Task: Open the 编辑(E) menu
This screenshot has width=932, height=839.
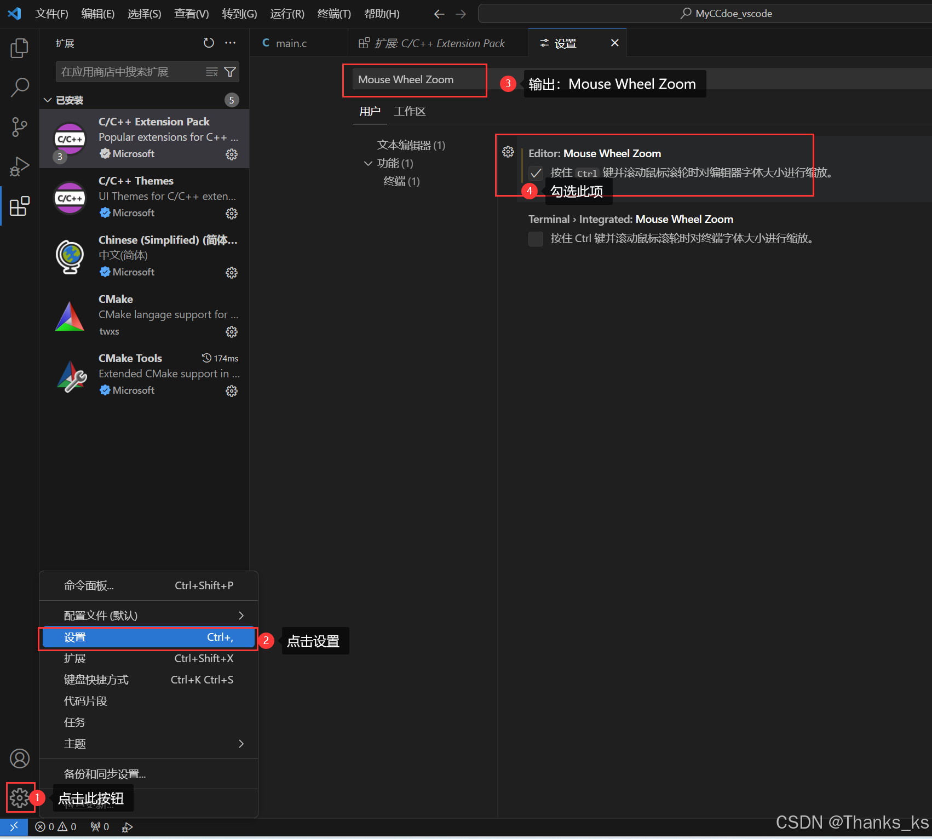Action: click(x=98, y=14)
